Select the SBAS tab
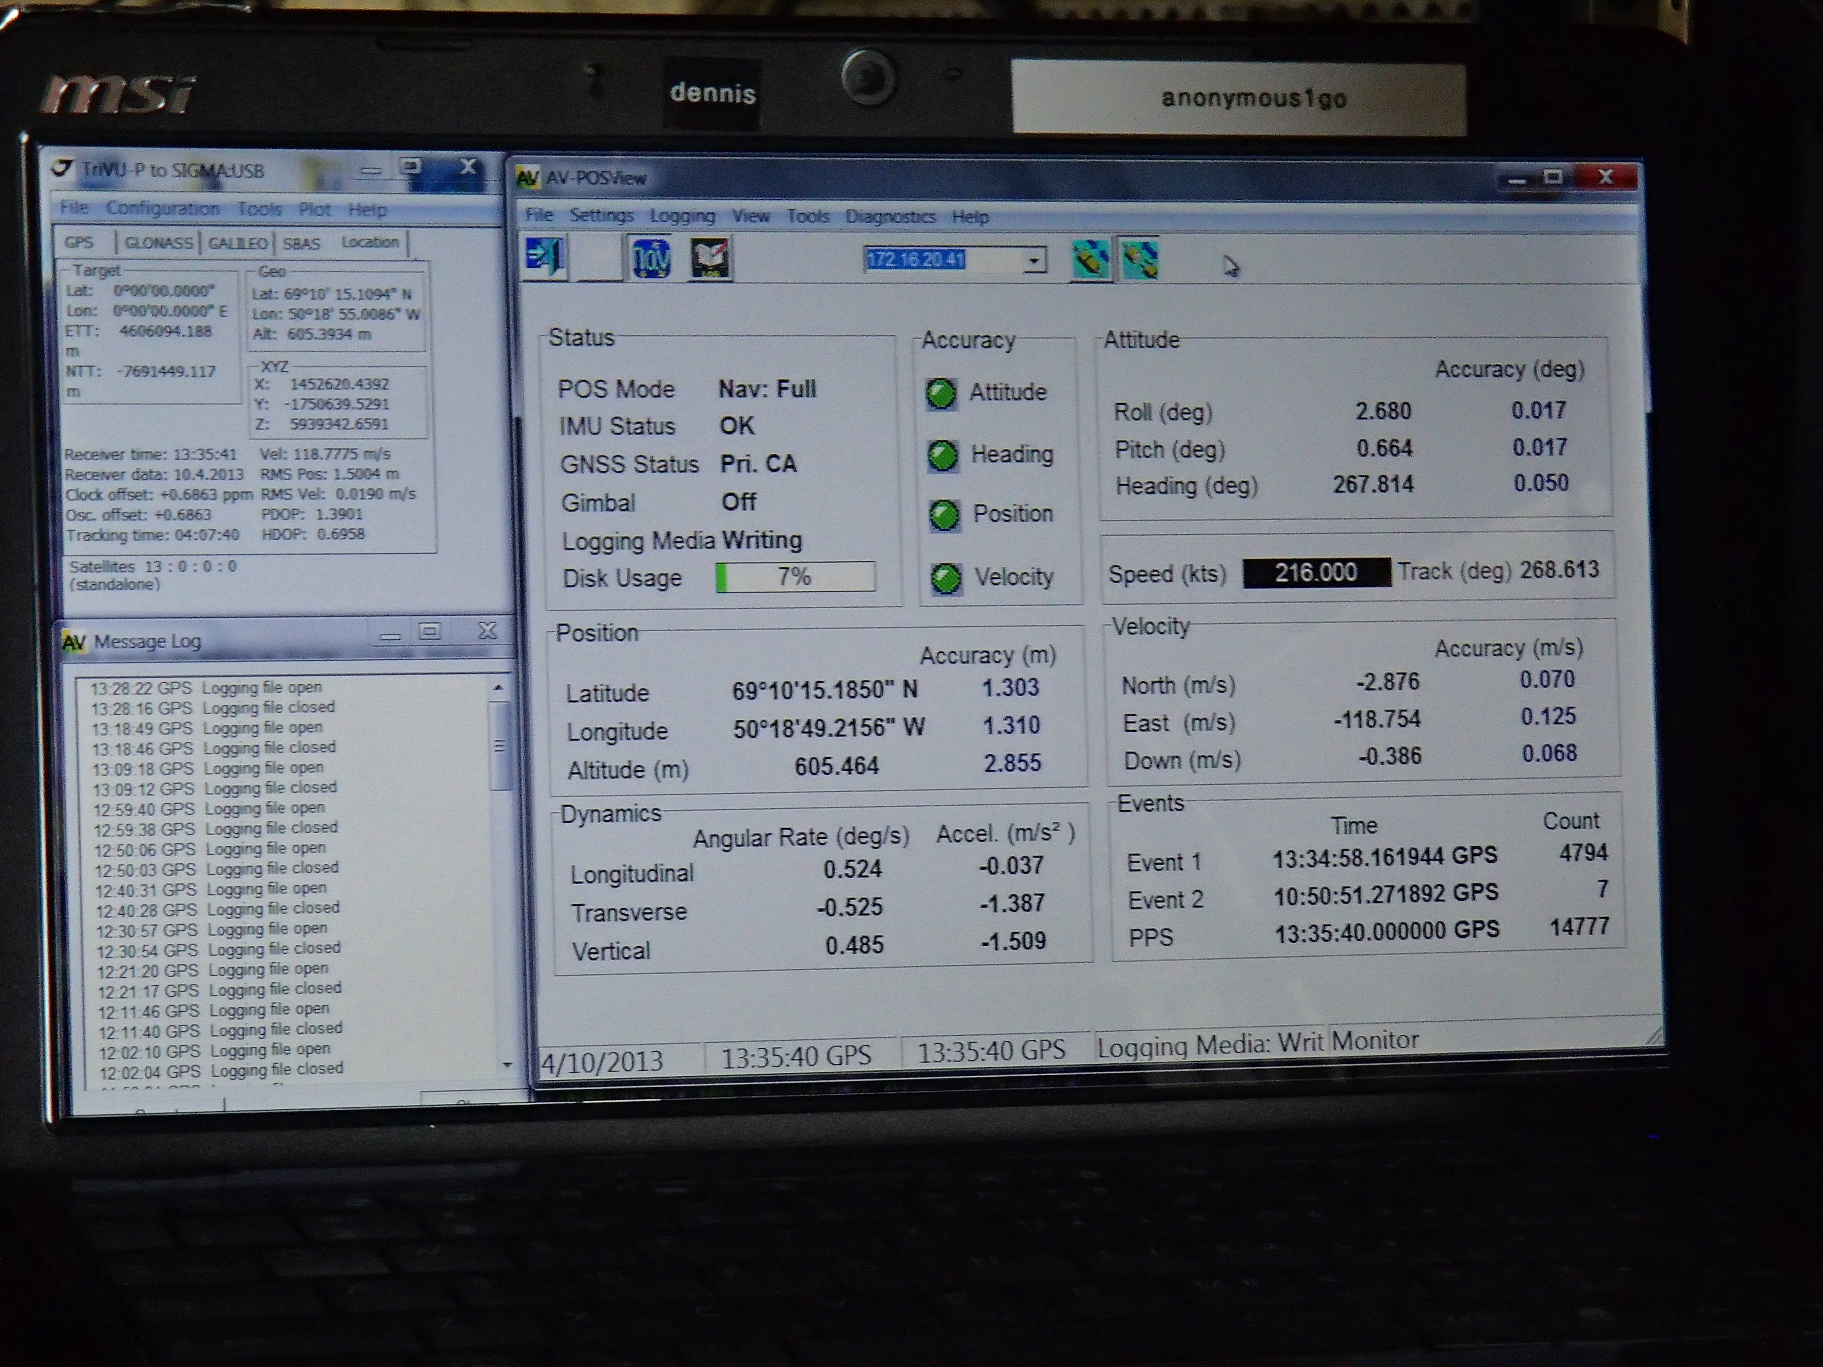The width and height of the screenshot is (1823, 1367). tap(301, 244)
